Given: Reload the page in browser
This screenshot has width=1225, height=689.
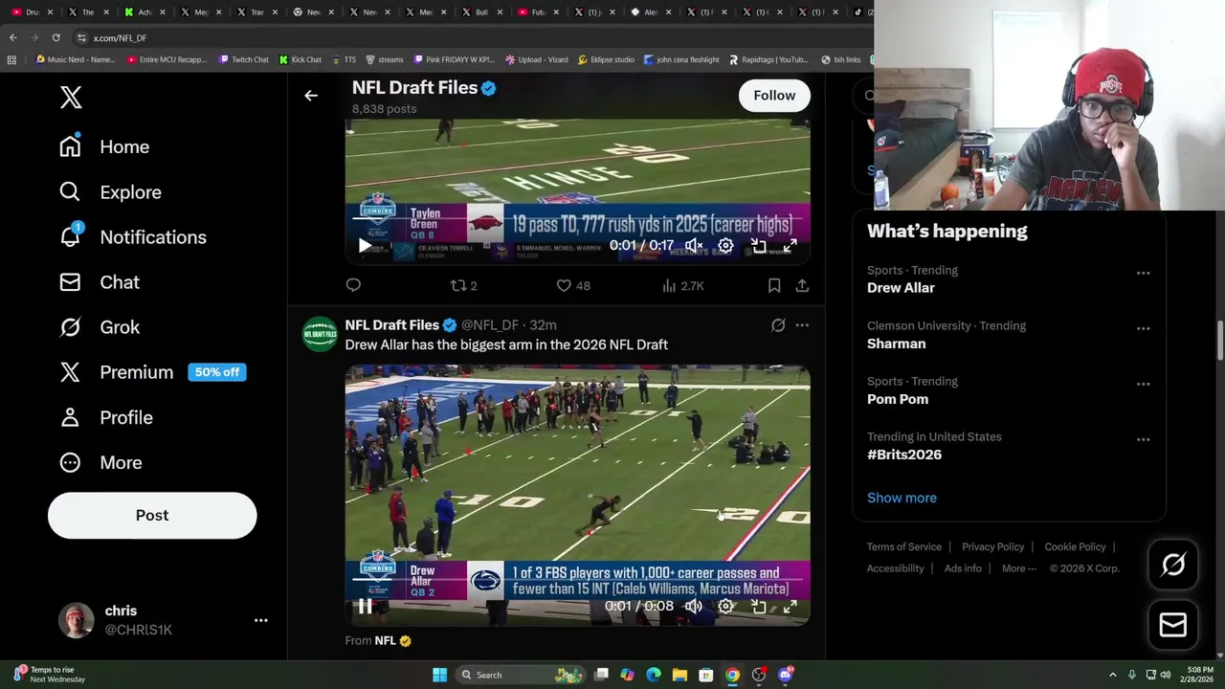Looking at the screenshot, I should (56, 37).
